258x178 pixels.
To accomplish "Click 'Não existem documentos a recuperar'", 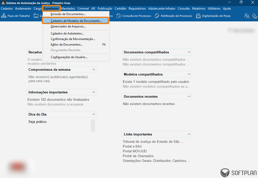I will [x=55, y=104].
